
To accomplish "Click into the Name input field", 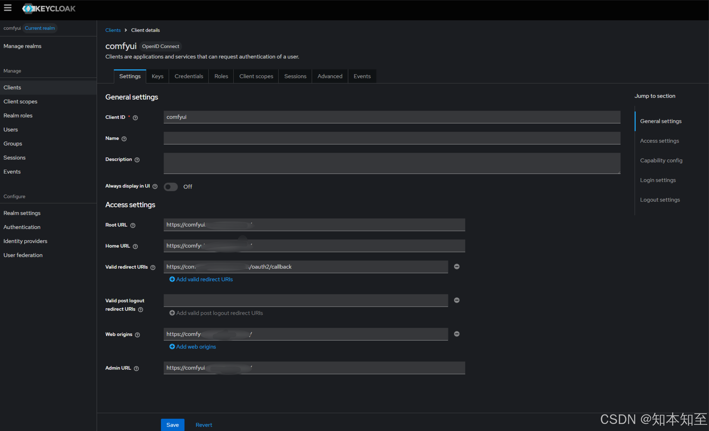I will coord(392,139).
